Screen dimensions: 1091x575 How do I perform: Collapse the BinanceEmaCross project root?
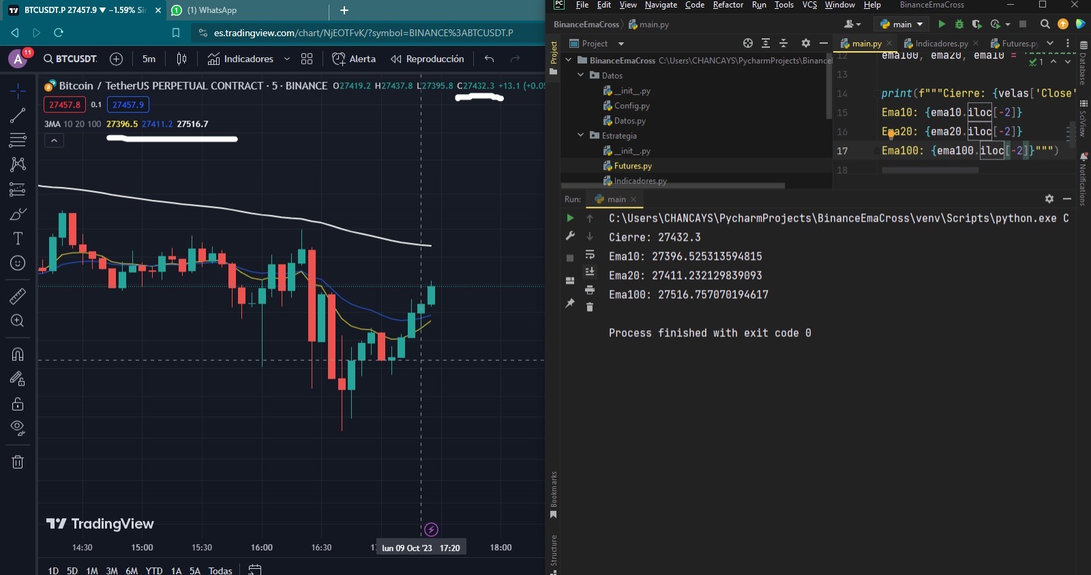click(x=569, y=60)
